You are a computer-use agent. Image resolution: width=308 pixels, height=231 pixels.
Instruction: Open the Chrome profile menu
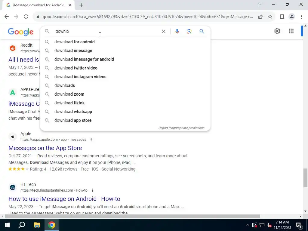pyautogui.click(x=292, y=17)
